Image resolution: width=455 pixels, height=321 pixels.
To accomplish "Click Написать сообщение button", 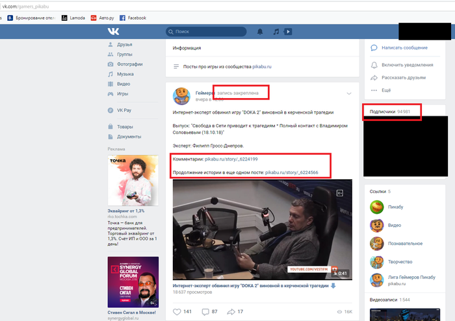I will [x=404, y=48].
